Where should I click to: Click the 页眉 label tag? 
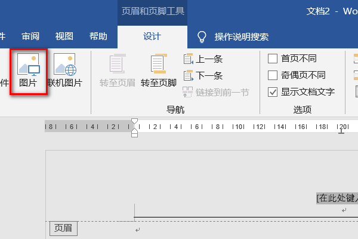click(x=63, y=228)
